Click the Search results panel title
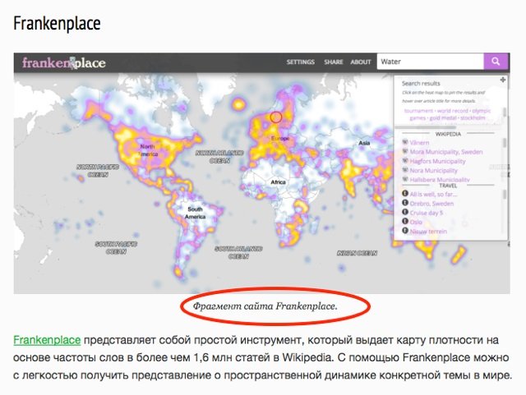The width and height of the screenshot is (526, 395). pos(421,83)
